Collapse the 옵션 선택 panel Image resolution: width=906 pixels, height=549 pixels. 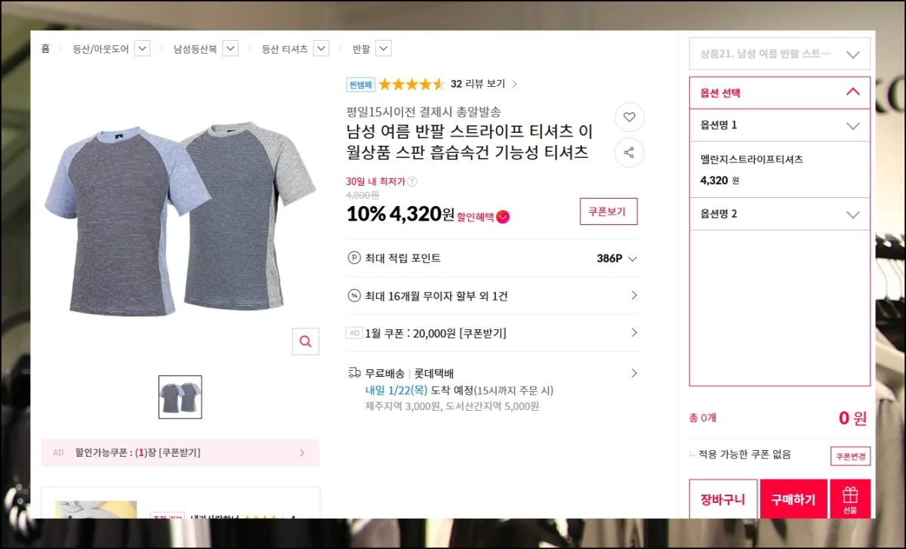852,92
